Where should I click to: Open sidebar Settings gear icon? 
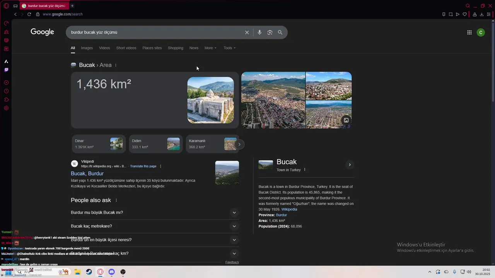click(6, 108)
